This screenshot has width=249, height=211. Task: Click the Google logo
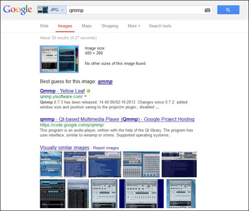point(17,9)
